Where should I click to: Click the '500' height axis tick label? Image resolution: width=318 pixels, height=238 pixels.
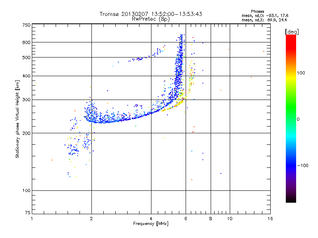pyautogui.click(x=27, y=58)
